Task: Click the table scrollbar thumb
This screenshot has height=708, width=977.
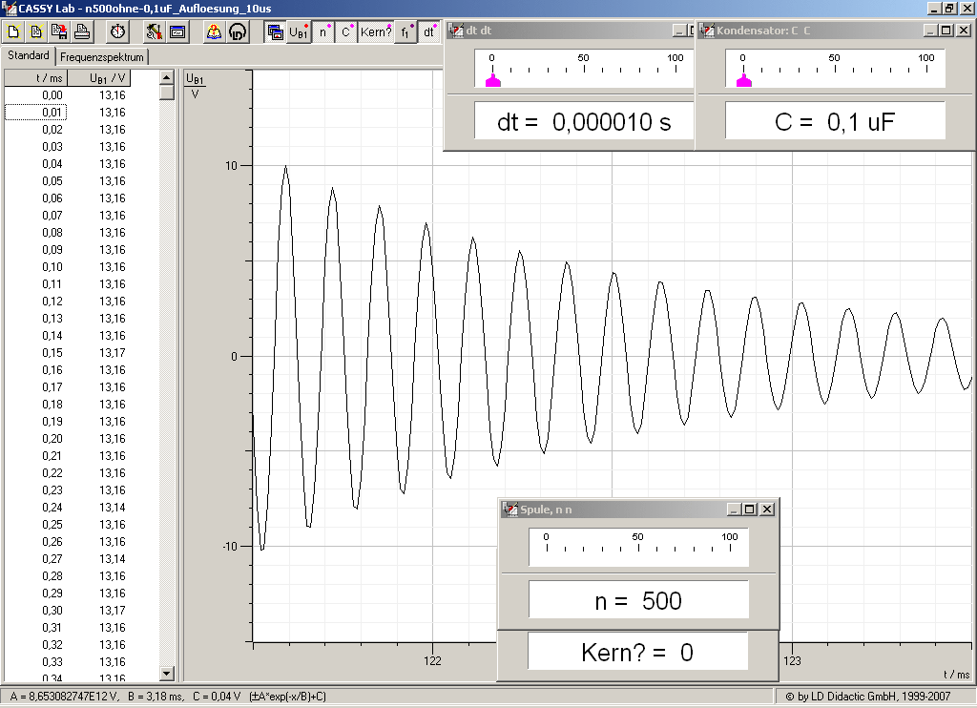Action: tap(166, 93)
